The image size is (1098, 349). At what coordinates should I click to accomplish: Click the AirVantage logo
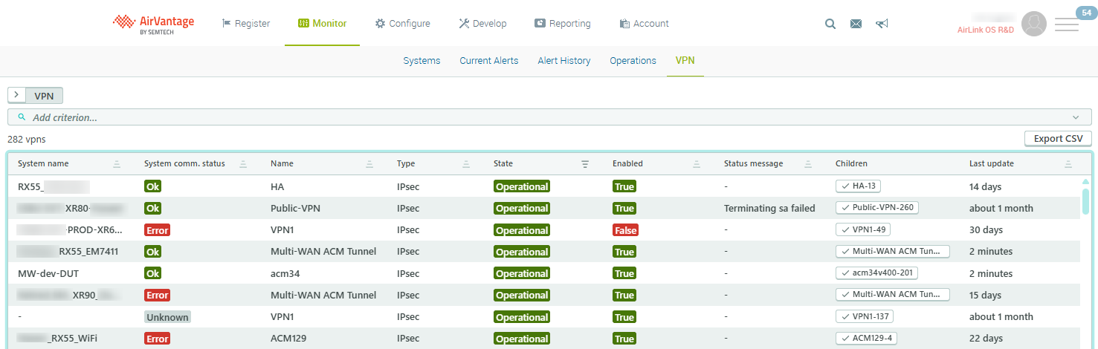coord(153,24)
